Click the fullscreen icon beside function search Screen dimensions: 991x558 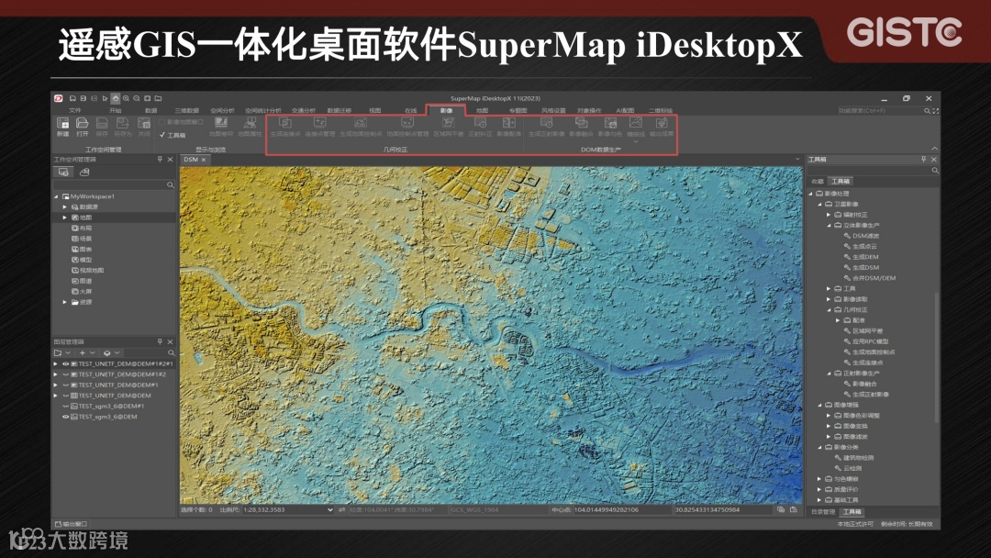(x=935, y=110)
